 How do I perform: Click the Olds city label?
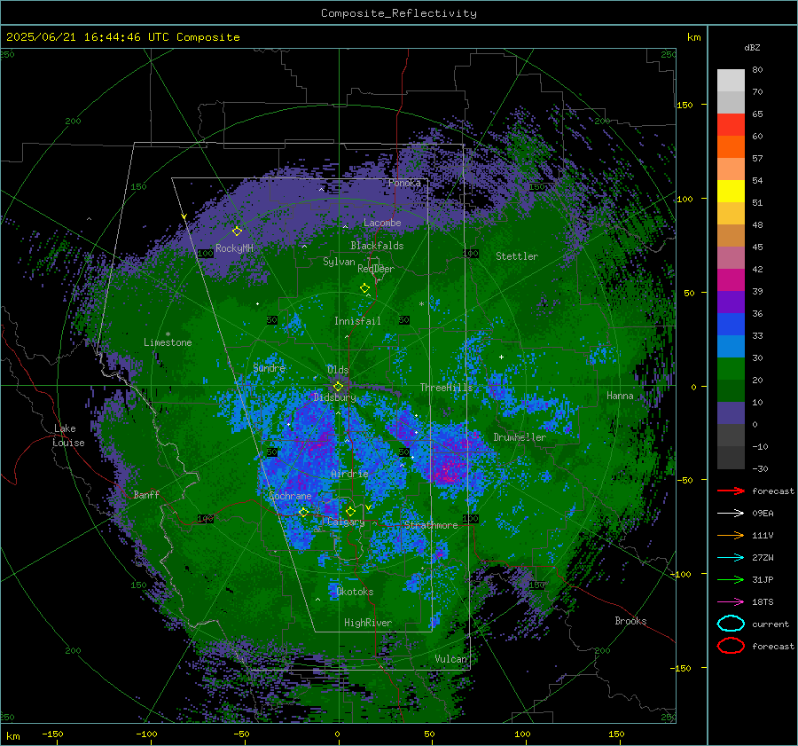pos(338,370)
